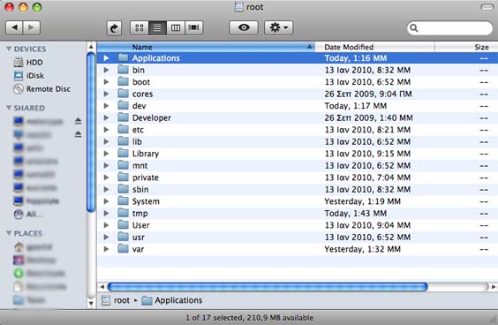Switch to column view
This screenshot has width=498, height=325.
[176, 28]
